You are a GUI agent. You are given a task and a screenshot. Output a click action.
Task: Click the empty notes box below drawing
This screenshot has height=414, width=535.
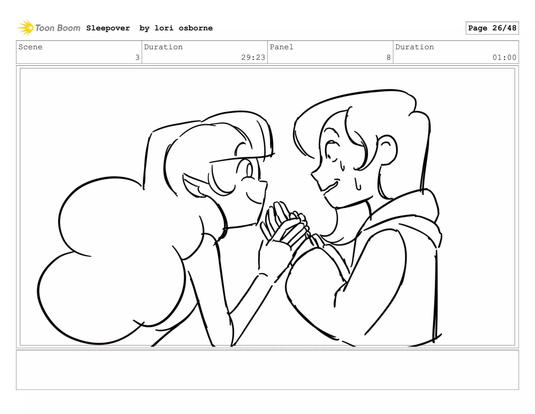point(267,370)
